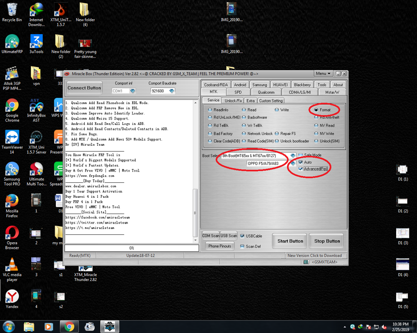Open Allok 3GP PSP MP4 converter icon
This screenshot has width=417, height=333.
(12, 78)
